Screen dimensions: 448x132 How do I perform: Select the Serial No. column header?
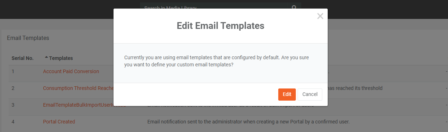pos(23,58)
